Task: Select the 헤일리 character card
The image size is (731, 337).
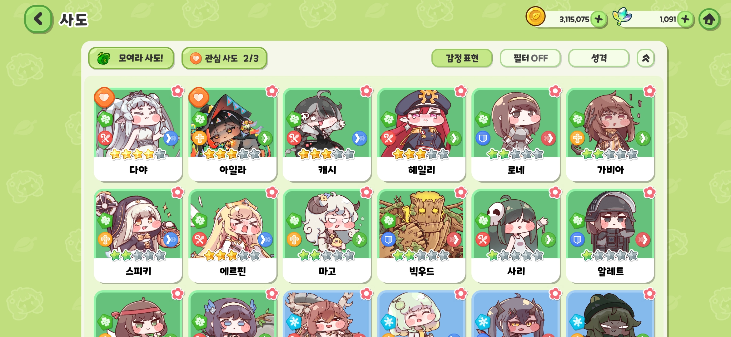Action: coord(421,135)
